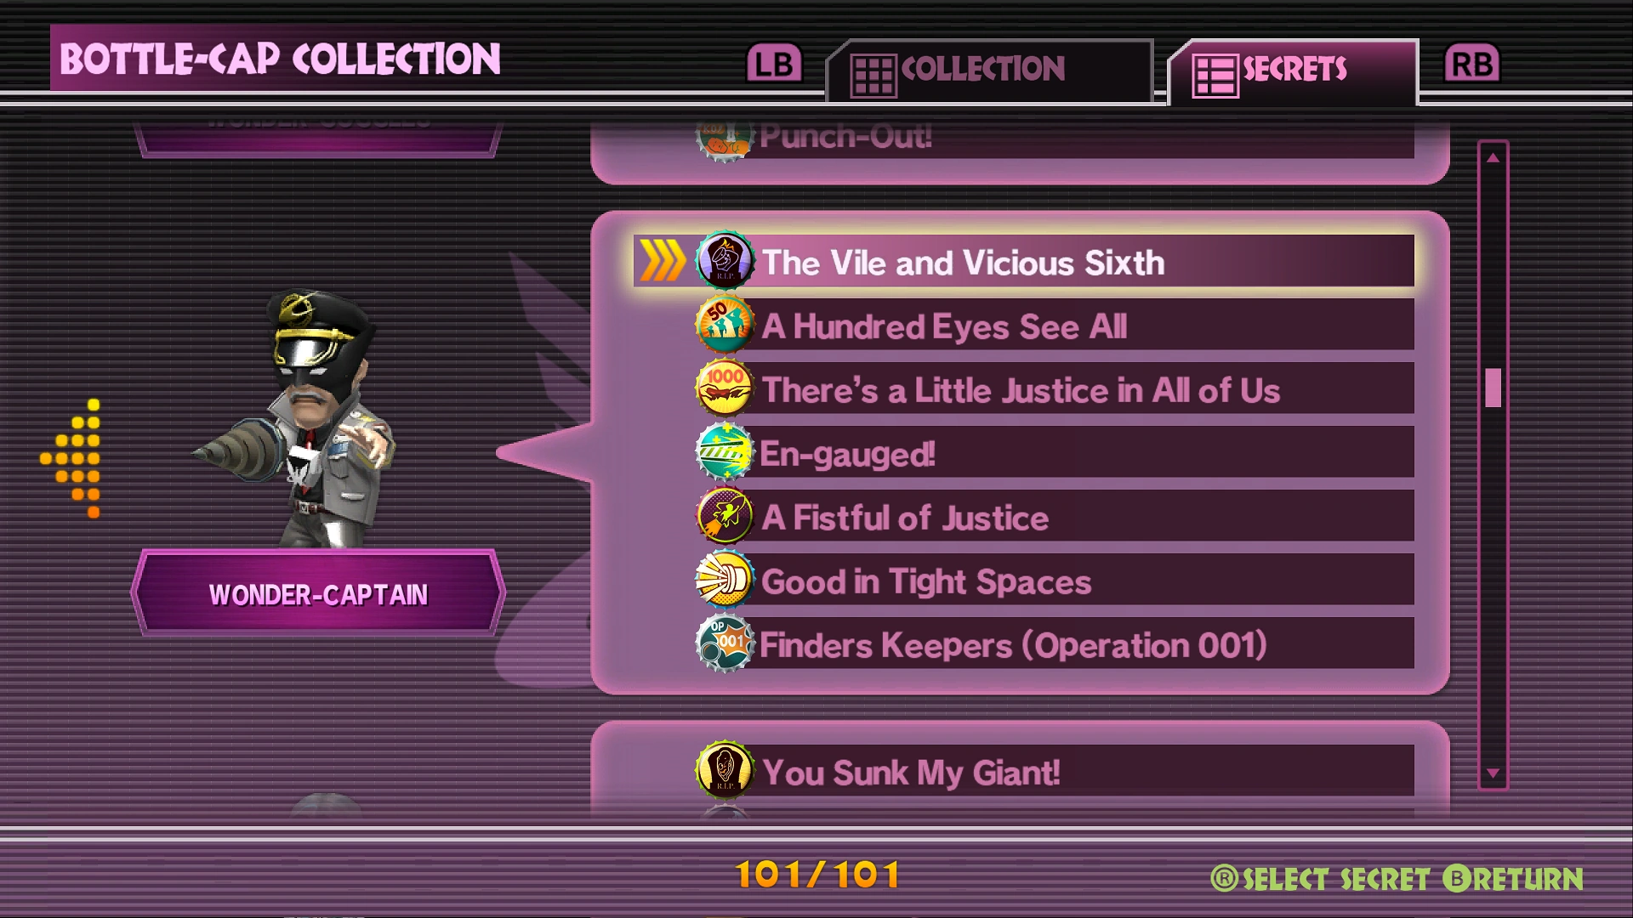Click the A Fistful of Justice cap icon

click(x=725, y=516)
